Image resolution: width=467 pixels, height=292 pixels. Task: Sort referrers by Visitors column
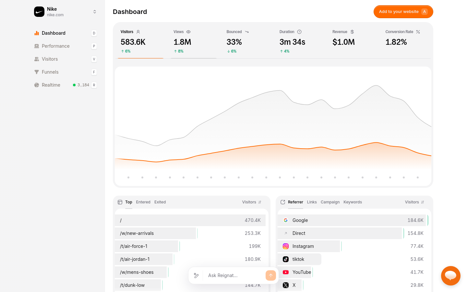coord(414,202)
